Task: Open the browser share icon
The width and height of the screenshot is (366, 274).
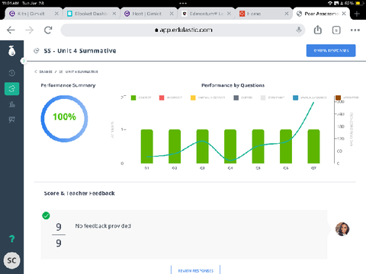Action: (x=318, y=30)
